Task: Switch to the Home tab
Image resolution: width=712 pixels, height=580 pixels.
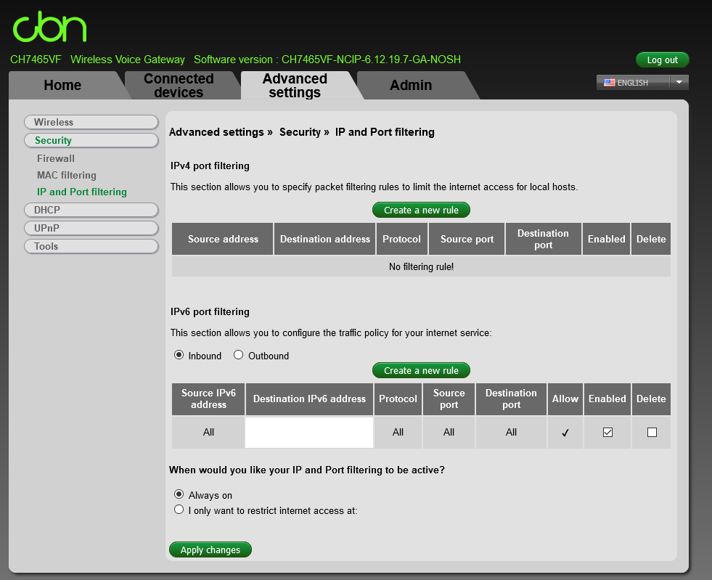Action: click(x=62, y=86)
